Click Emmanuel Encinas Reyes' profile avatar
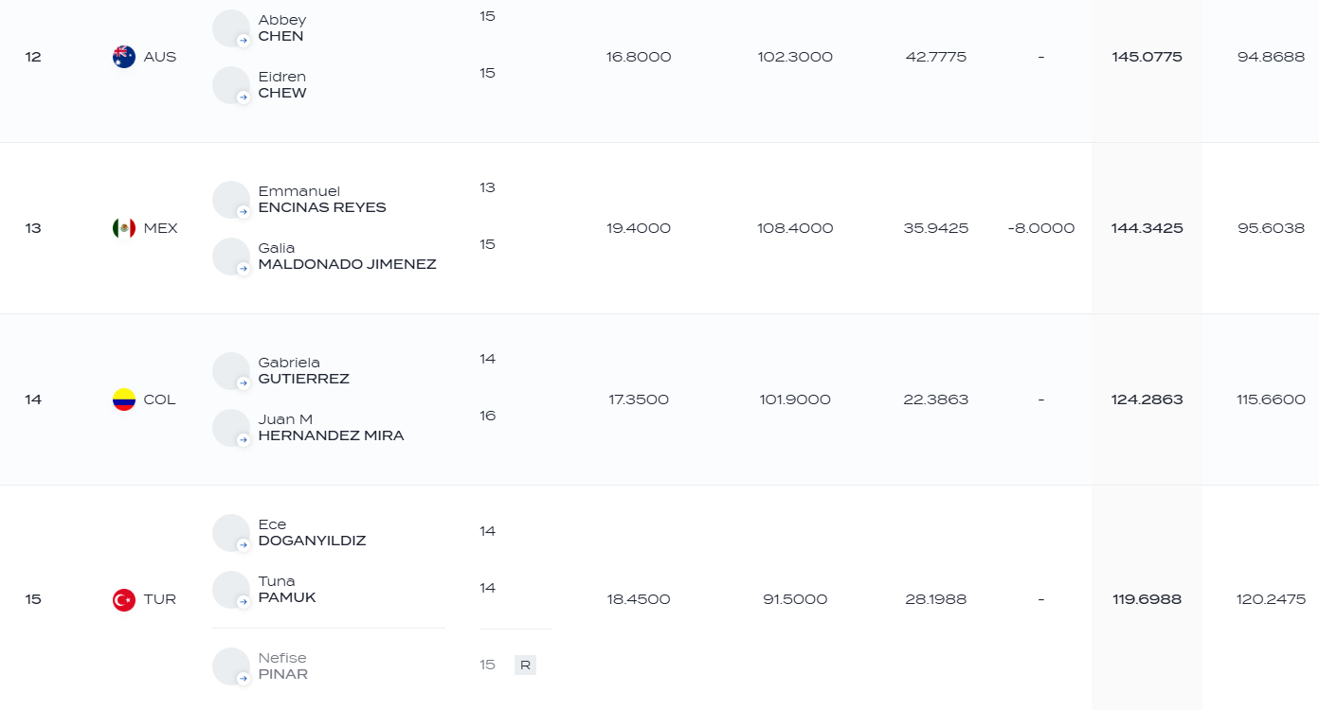This screenshot has width=1319, height=710. 231,200
